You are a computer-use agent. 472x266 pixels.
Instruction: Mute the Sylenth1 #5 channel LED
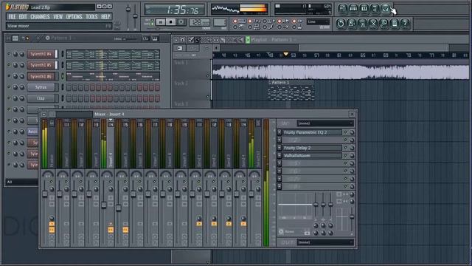click(9, 65)
